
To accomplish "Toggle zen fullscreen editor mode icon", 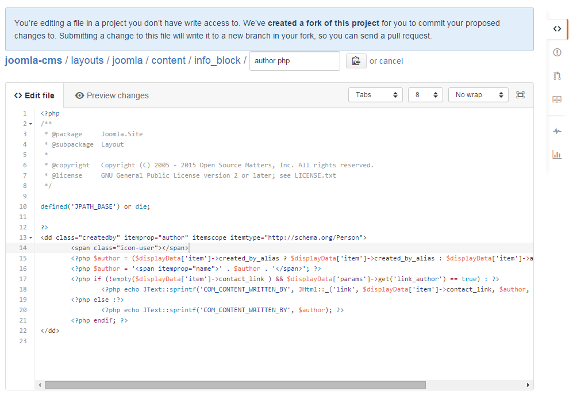I will coord(520,95).
